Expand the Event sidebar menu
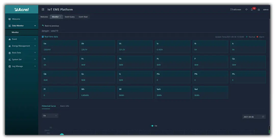 click(22, 39)
